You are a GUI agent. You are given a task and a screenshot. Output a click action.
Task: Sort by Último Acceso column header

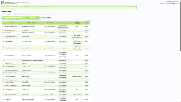point(50,23)
